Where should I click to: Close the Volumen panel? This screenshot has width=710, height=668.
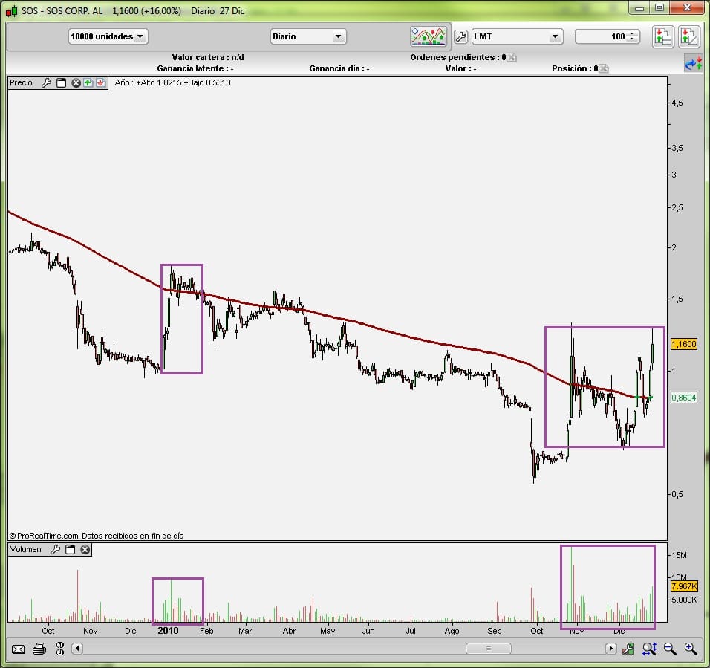pyautogui.click(x=85, y=550)
